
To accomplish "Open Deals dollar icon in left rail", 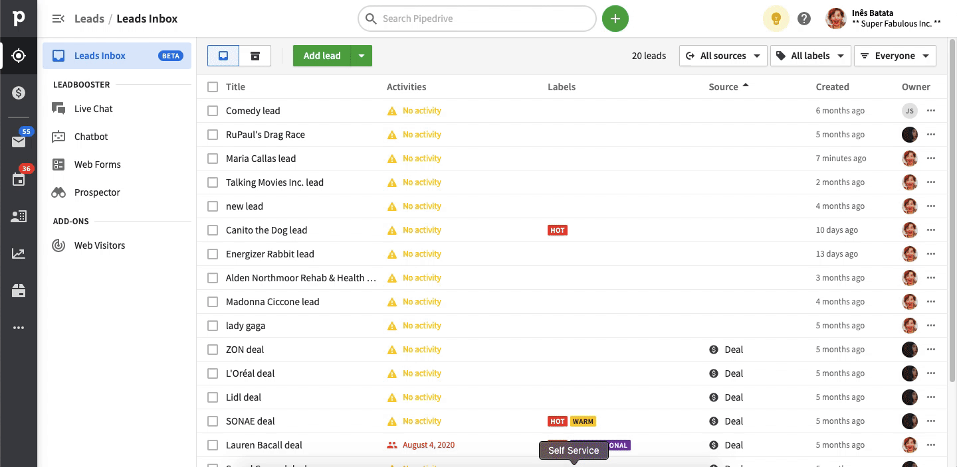I will (x=19, y=93).
